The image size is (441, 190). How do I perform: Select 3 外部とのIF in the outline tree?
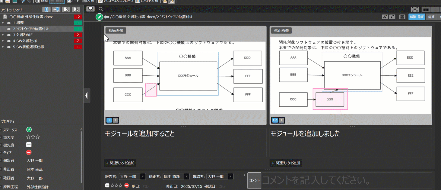pos(23,35)
